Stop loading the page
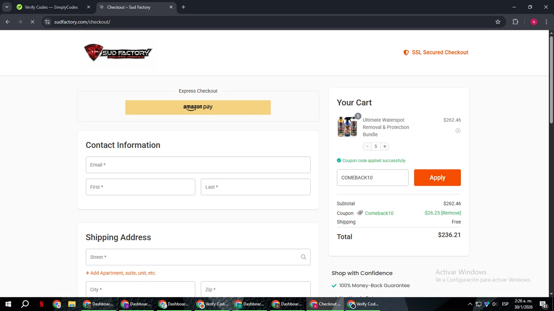 pyautogui.click(x=33, y=22)
